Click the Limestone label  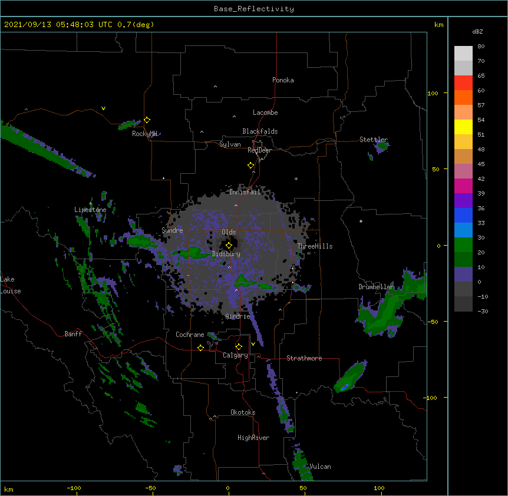(x=90, y=210)
